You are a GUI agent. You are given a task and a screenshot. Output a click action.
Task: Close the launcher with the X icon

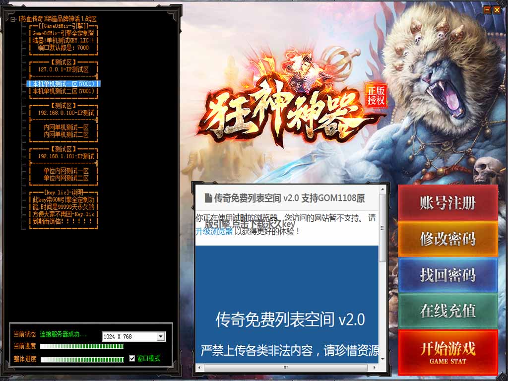497,9
